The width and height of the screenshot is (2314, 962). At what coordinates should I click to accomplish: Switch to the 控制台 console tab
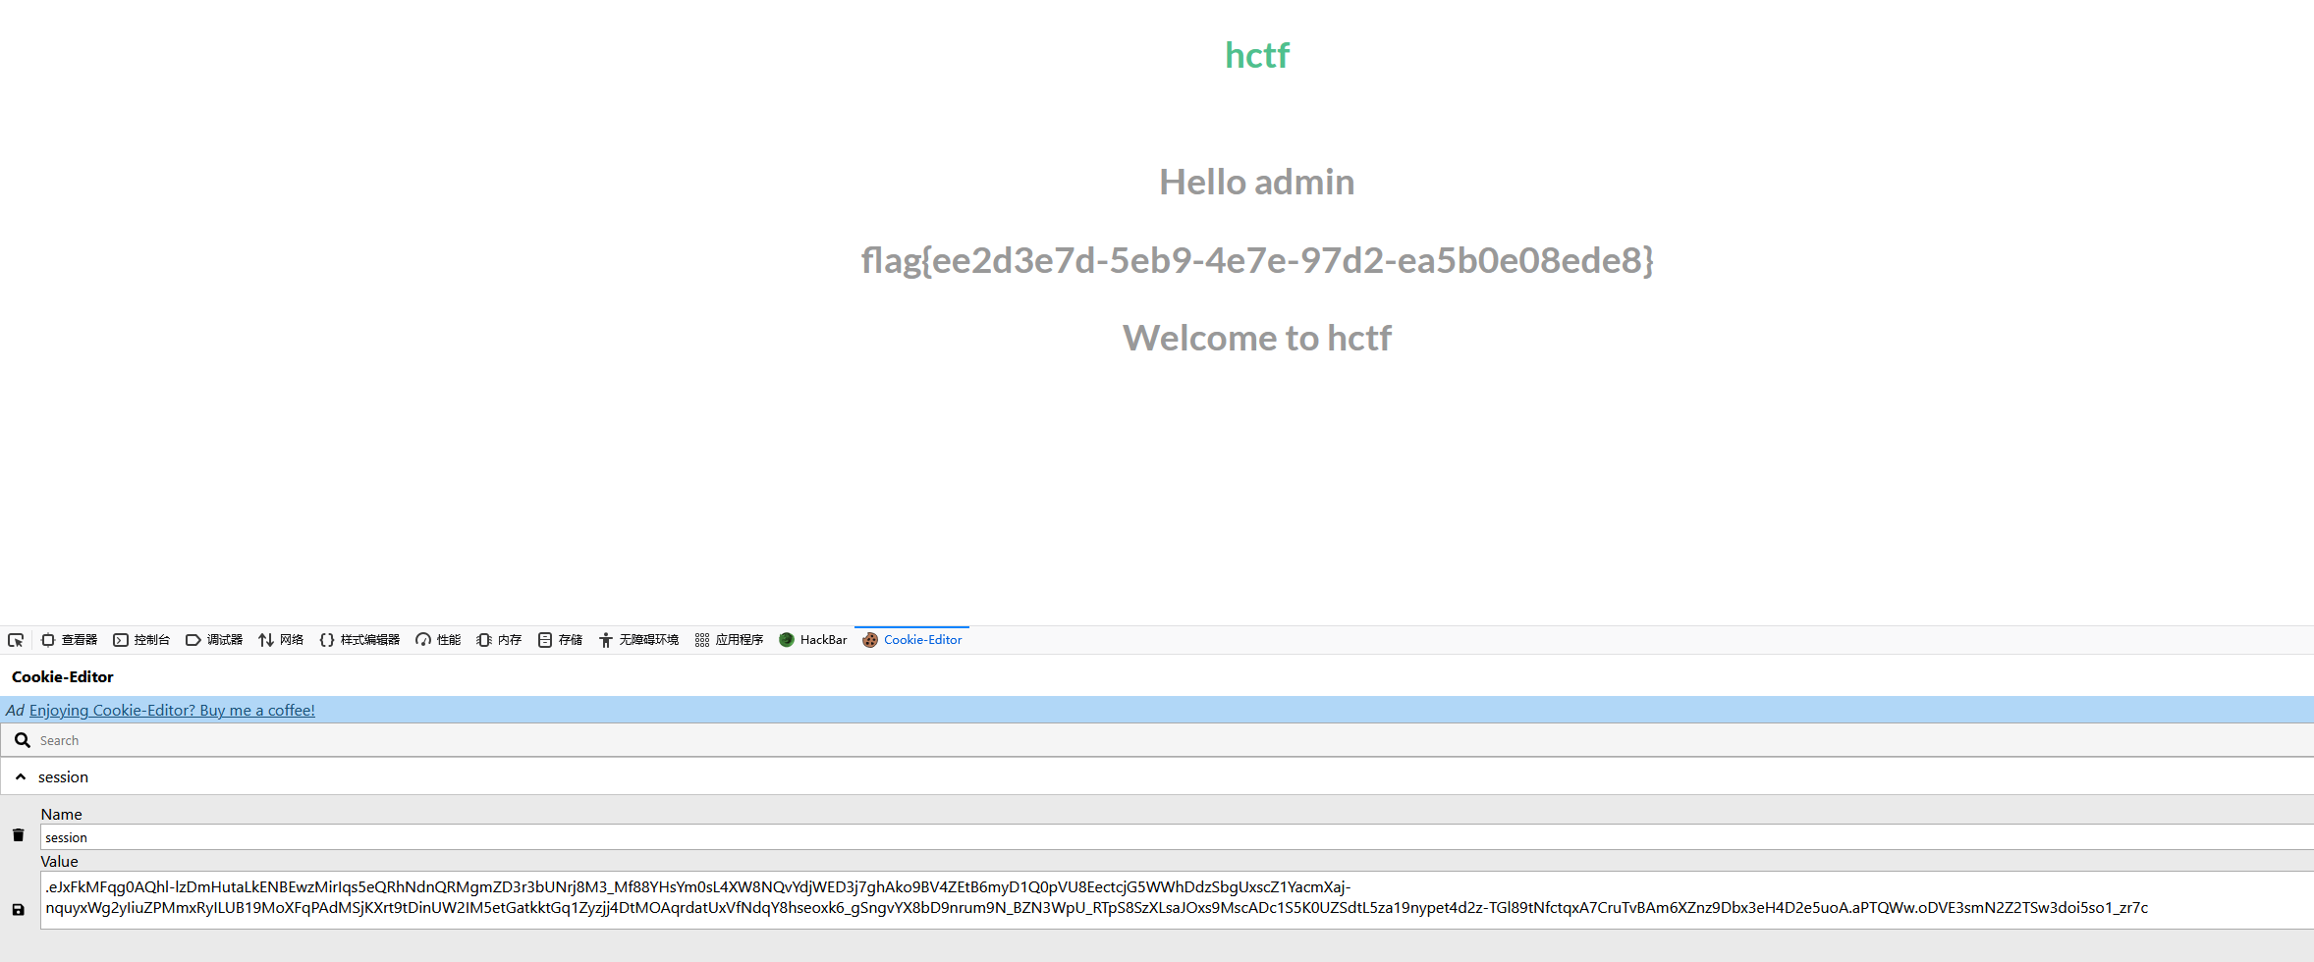coord(141,640)
